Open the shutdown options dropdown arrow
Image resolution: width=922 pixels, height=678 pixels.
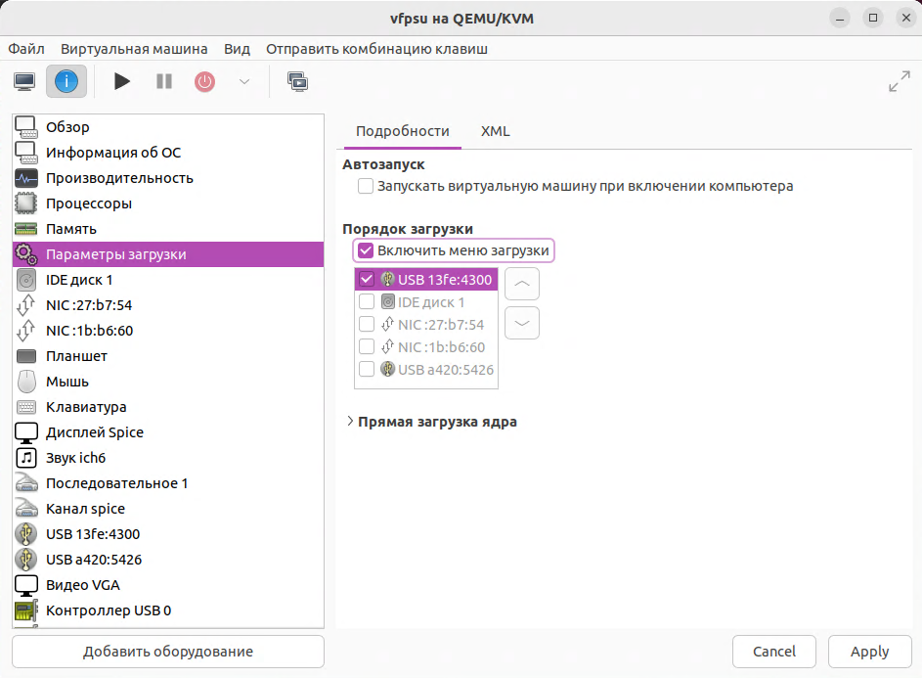(244, 82)
